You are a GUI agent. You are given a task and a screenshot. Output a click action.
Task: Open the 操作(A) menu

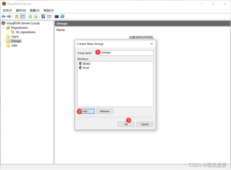click(21, 11)
